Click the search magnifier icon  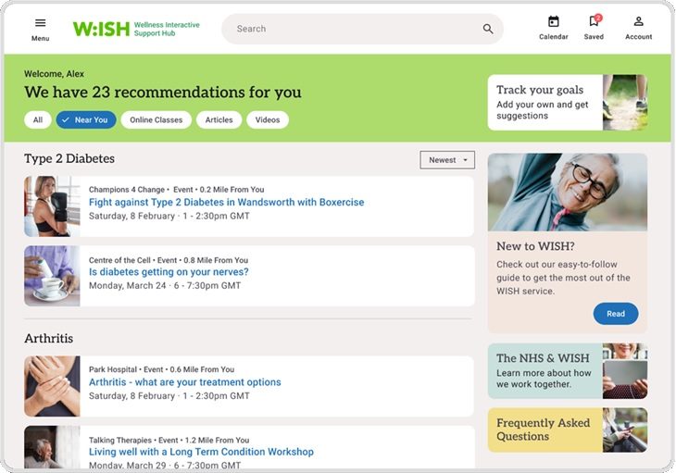[488, 29]
